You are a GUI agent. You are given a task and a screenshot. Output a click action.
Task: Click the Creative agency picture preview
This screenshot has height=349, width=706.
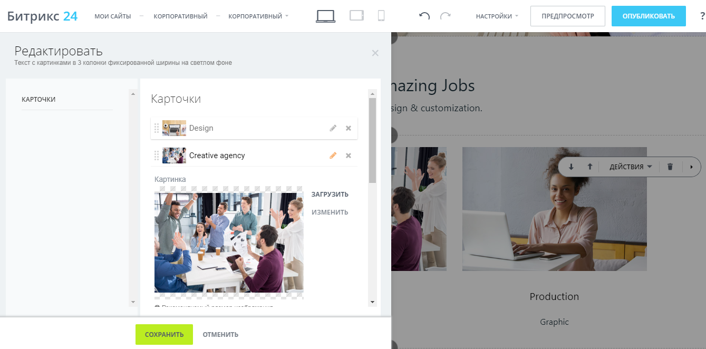coord(229,243)
